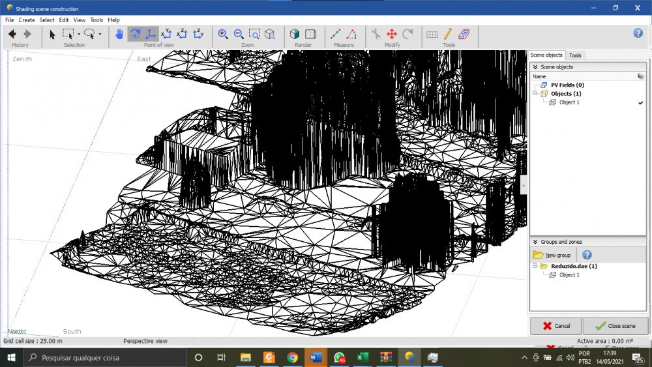Select Object 1 under Reduzido.dae
This screenshot has width=652, height=367.
568,275
